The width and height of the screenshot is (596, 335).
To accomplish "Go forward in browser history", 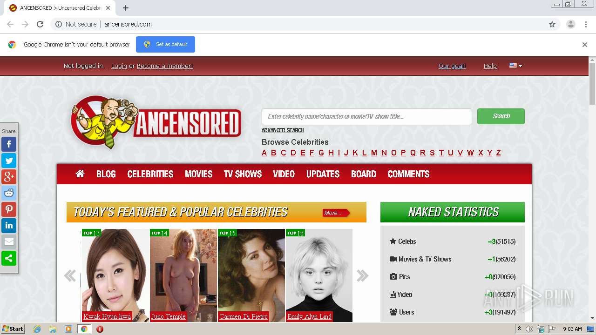I will 25,24.
